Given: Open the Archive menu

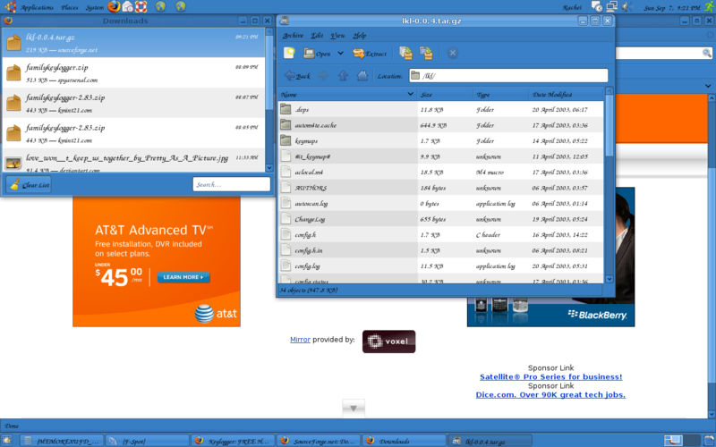Looking at the screenshot, I should 293,36.
